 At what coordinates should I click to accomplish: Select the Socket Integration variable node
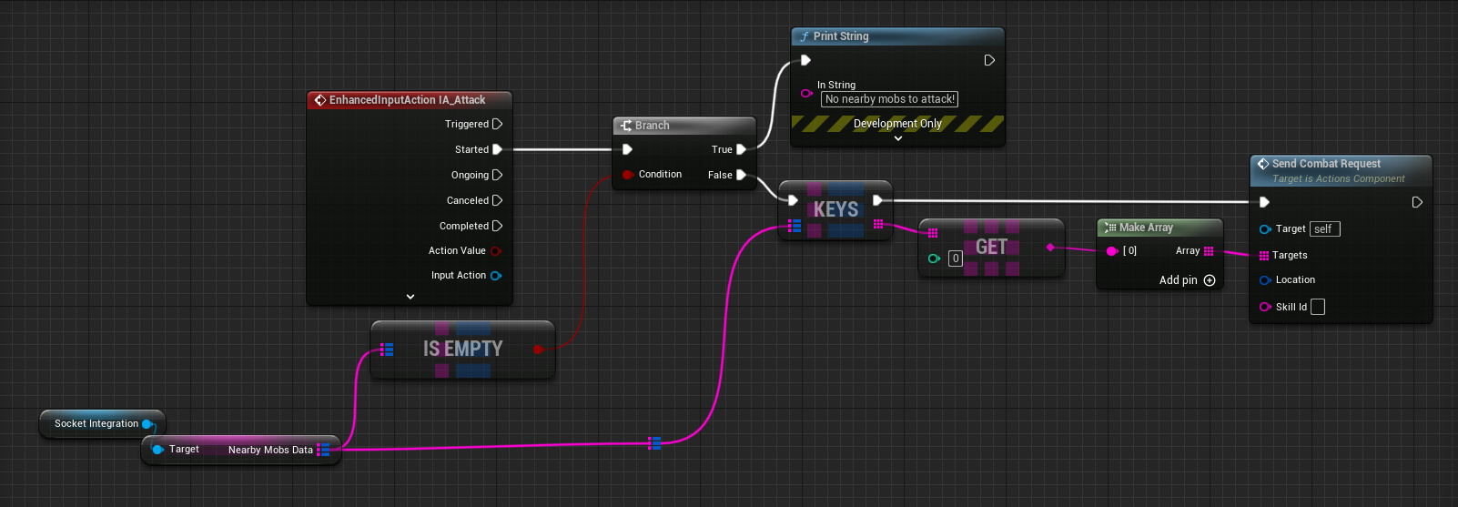coord(103,424)
